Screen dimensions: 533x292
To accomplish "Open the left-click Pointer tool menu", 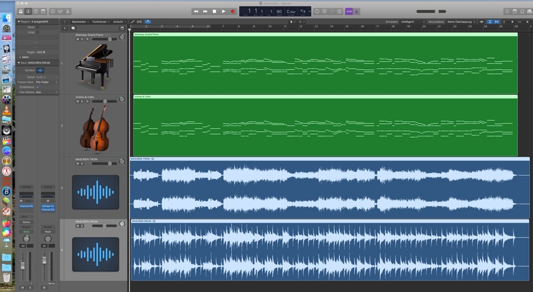I will [292, 21].
